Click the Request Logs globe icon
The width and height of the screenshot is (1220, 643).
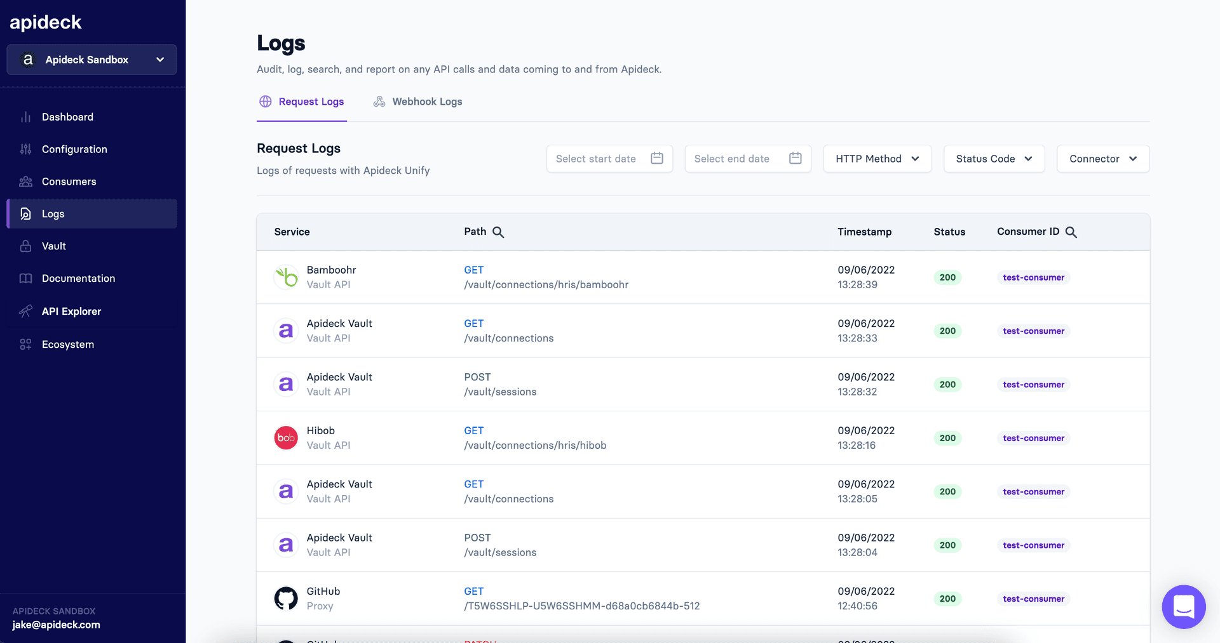(266, 102)
